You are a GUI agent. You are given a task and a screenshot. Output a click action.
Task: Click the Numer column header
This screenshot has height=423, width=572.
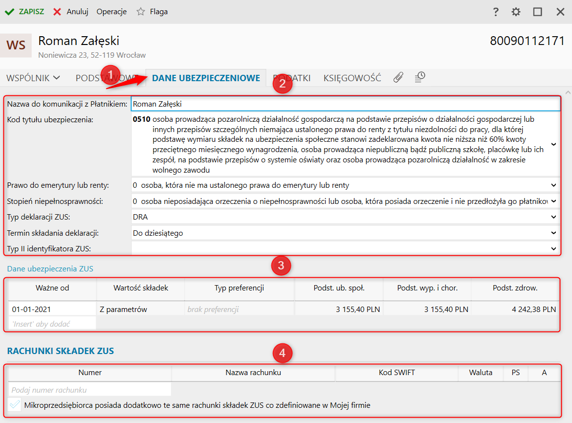click(x=90, y=373)
